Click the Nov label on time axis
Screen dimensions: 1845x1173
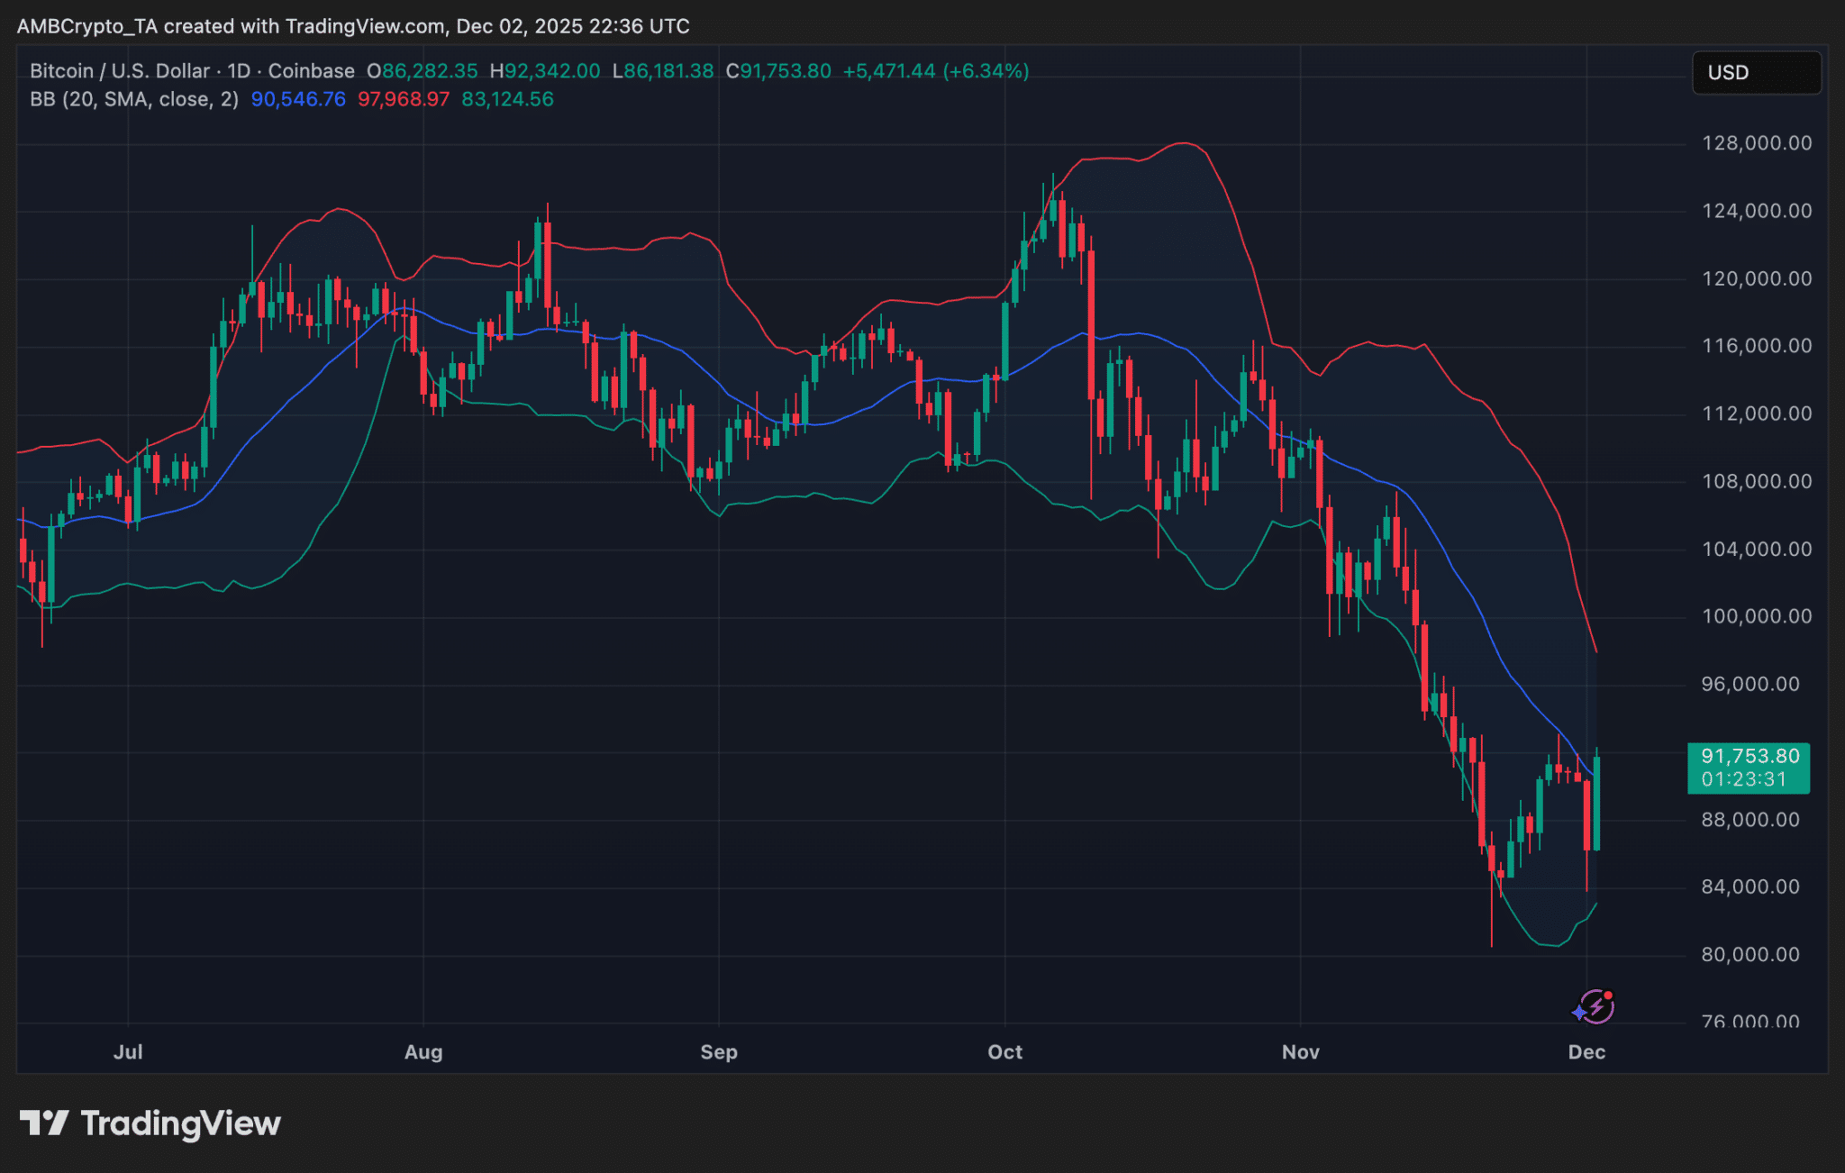pyautogui.click(x=1300, y=1051)
